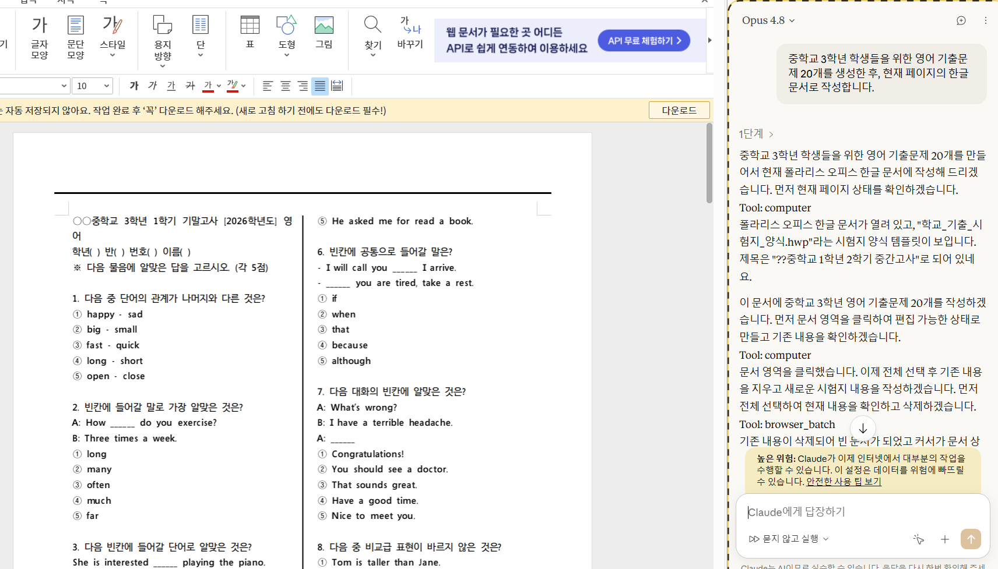The image size is (998, 569).
Task: Click the 다운로드 download button
Action: click(679, 110)
